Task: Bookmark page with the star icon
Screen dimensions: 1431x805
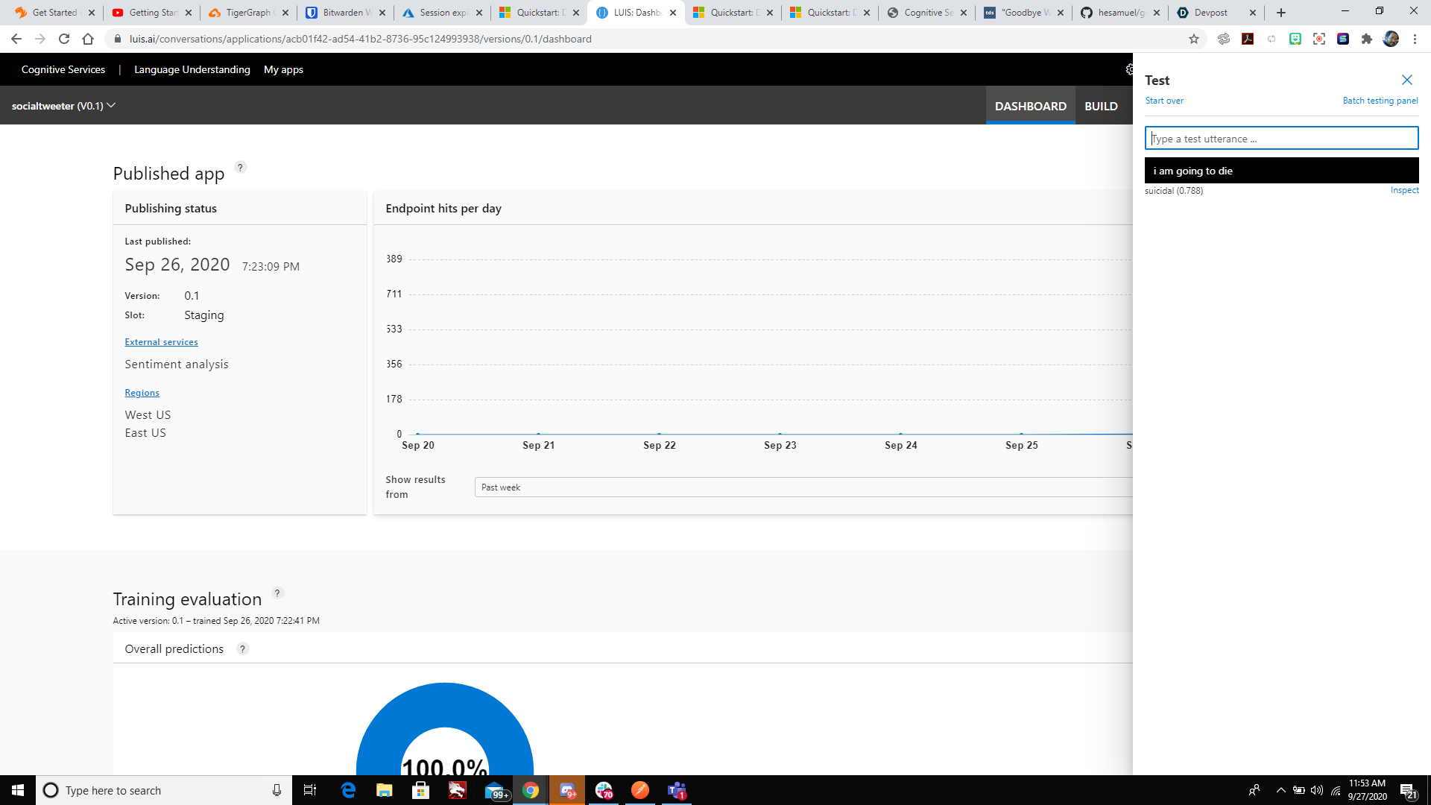Action: [x=1194, y=39]
